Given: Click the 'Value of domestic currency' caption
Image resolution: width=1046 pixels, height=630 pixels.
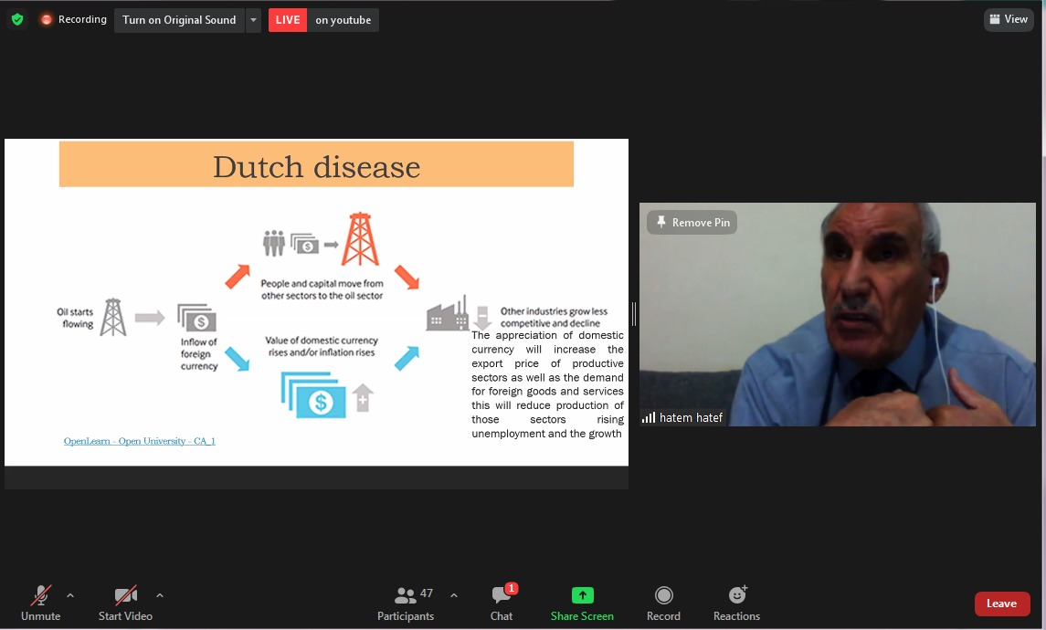Looking at the screenshot, I should (x=322, y=346).
